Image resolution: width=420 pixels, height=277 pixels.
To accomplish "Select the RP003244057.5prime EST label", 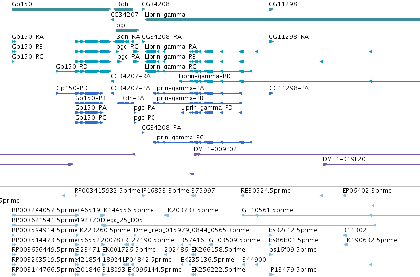I will point(44,210).
